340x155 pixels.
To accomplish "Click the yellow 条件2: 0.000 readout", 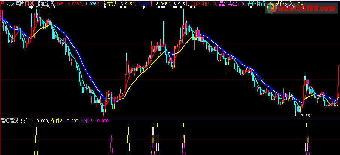I will click(65, 121).
